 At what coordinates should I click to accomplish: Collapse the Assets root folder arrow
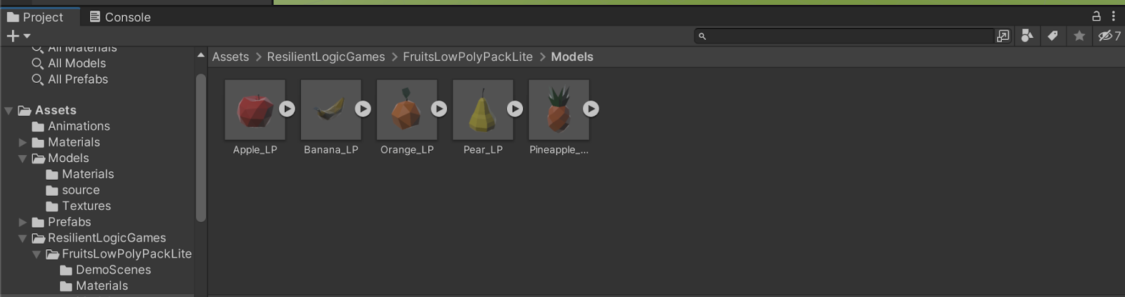point(9,110)
